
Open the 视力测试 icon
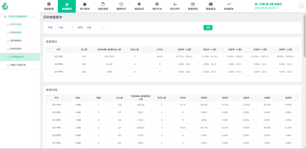pyautogui.click(x=85, y=4)
